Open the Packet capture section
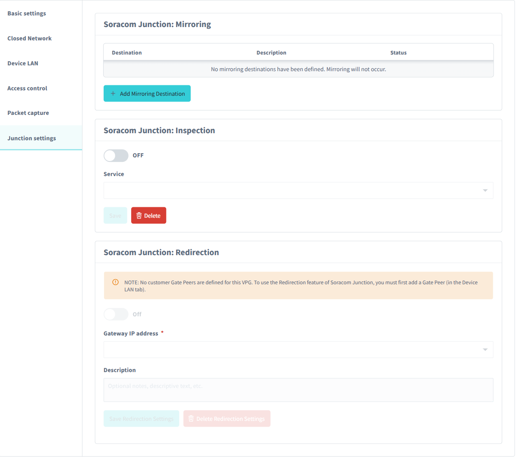 tap(28, 113)
